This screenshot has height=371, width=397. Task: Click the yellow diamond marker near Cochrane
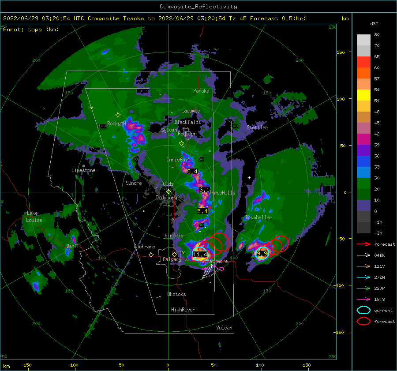[x=151, y=255]
